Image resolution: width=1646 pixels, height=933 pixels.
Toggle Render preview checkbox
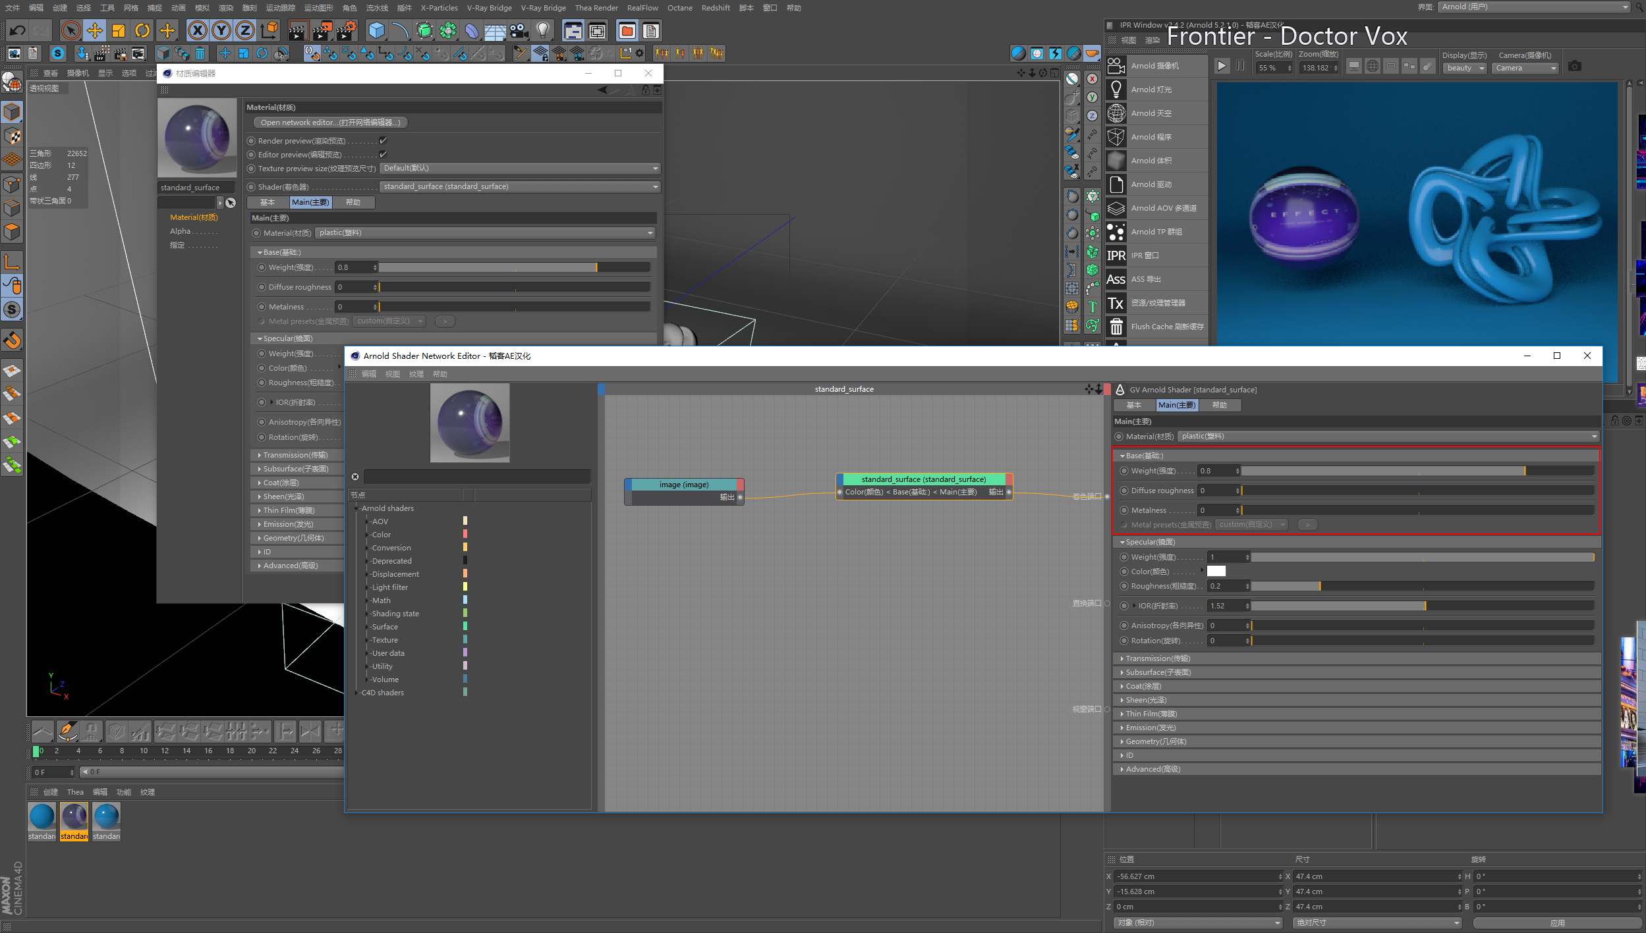383,141
